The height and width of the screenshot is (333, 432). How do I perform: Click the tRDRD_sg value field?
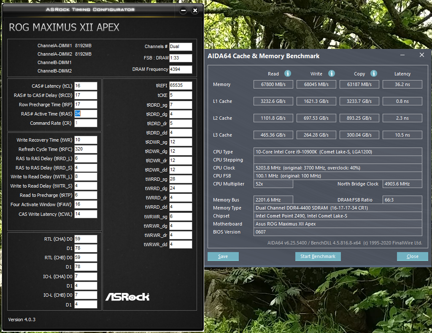(x=181, y=105)
